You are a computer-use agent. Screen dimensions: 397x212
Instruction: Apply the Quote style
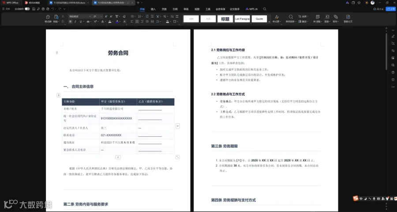pyautogui.click(x=259, y=19)
